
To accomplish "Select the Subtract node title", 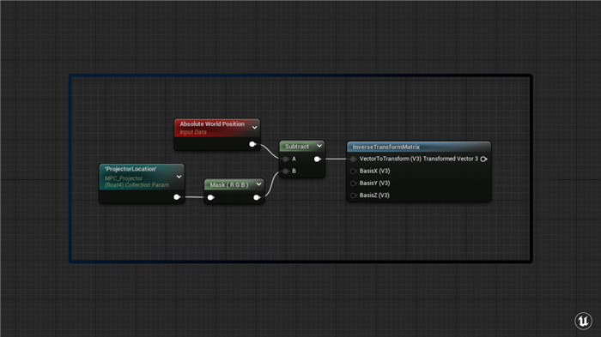I will coord(297,147).
